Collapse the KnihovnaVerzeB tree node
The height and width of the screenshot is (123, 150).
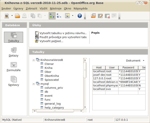[33, 60]
